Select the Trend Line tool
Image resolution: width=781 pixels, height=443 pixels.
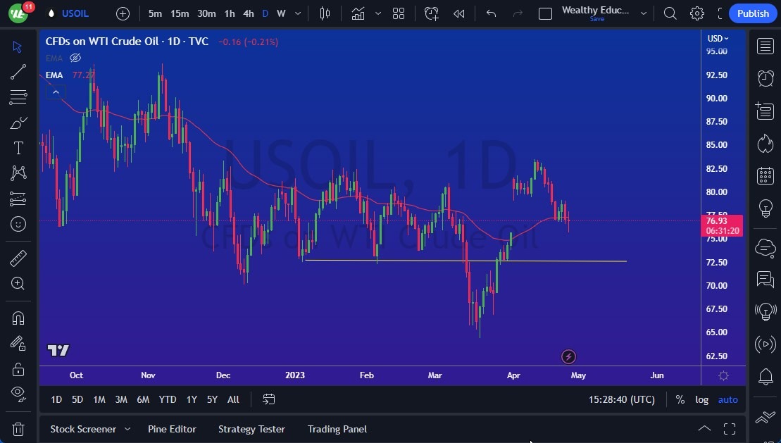pyautogui.click(x=18, y=72)
